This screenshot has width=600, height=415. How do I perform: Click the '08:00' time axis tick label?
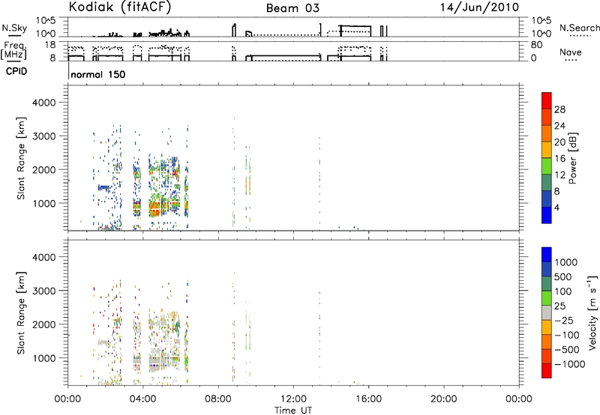click(x=217, y=399)
